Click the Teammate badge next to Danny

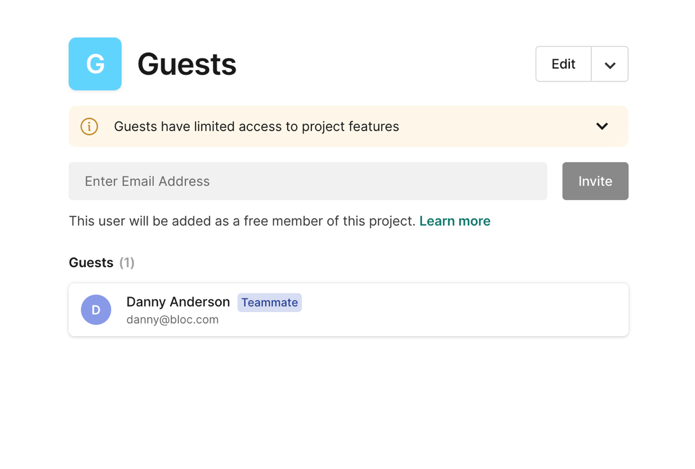pyautogui.click(x=269, y=303)
